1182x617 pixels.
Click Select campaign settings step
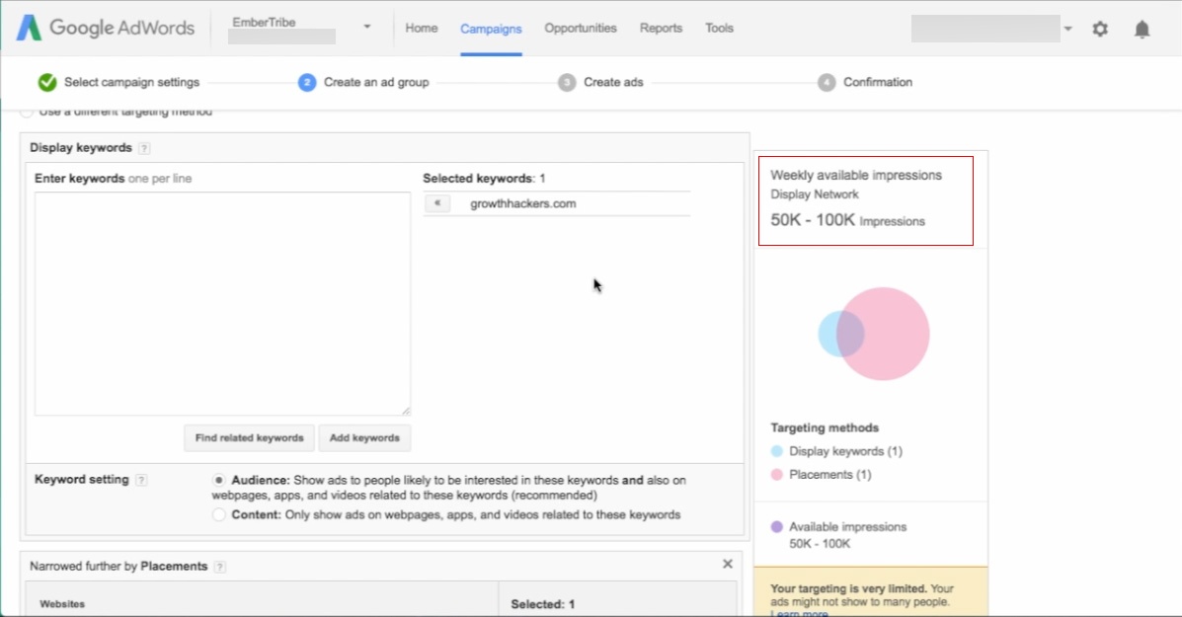click(x=132, y=82)
